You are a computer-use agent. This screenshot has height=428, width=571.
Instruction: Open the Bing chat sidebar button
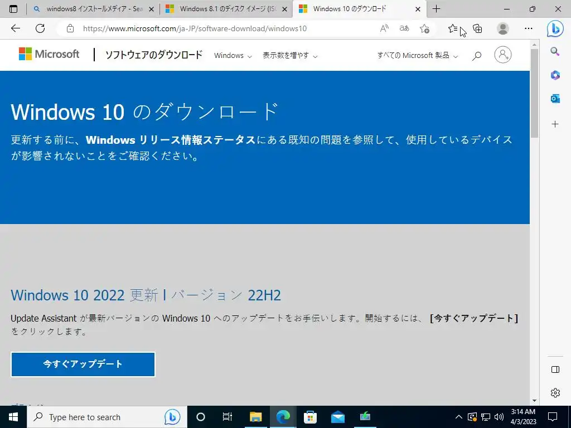click(x=555, y=28)
